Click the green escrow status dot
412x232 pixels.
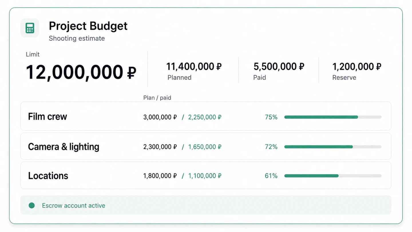32,205
